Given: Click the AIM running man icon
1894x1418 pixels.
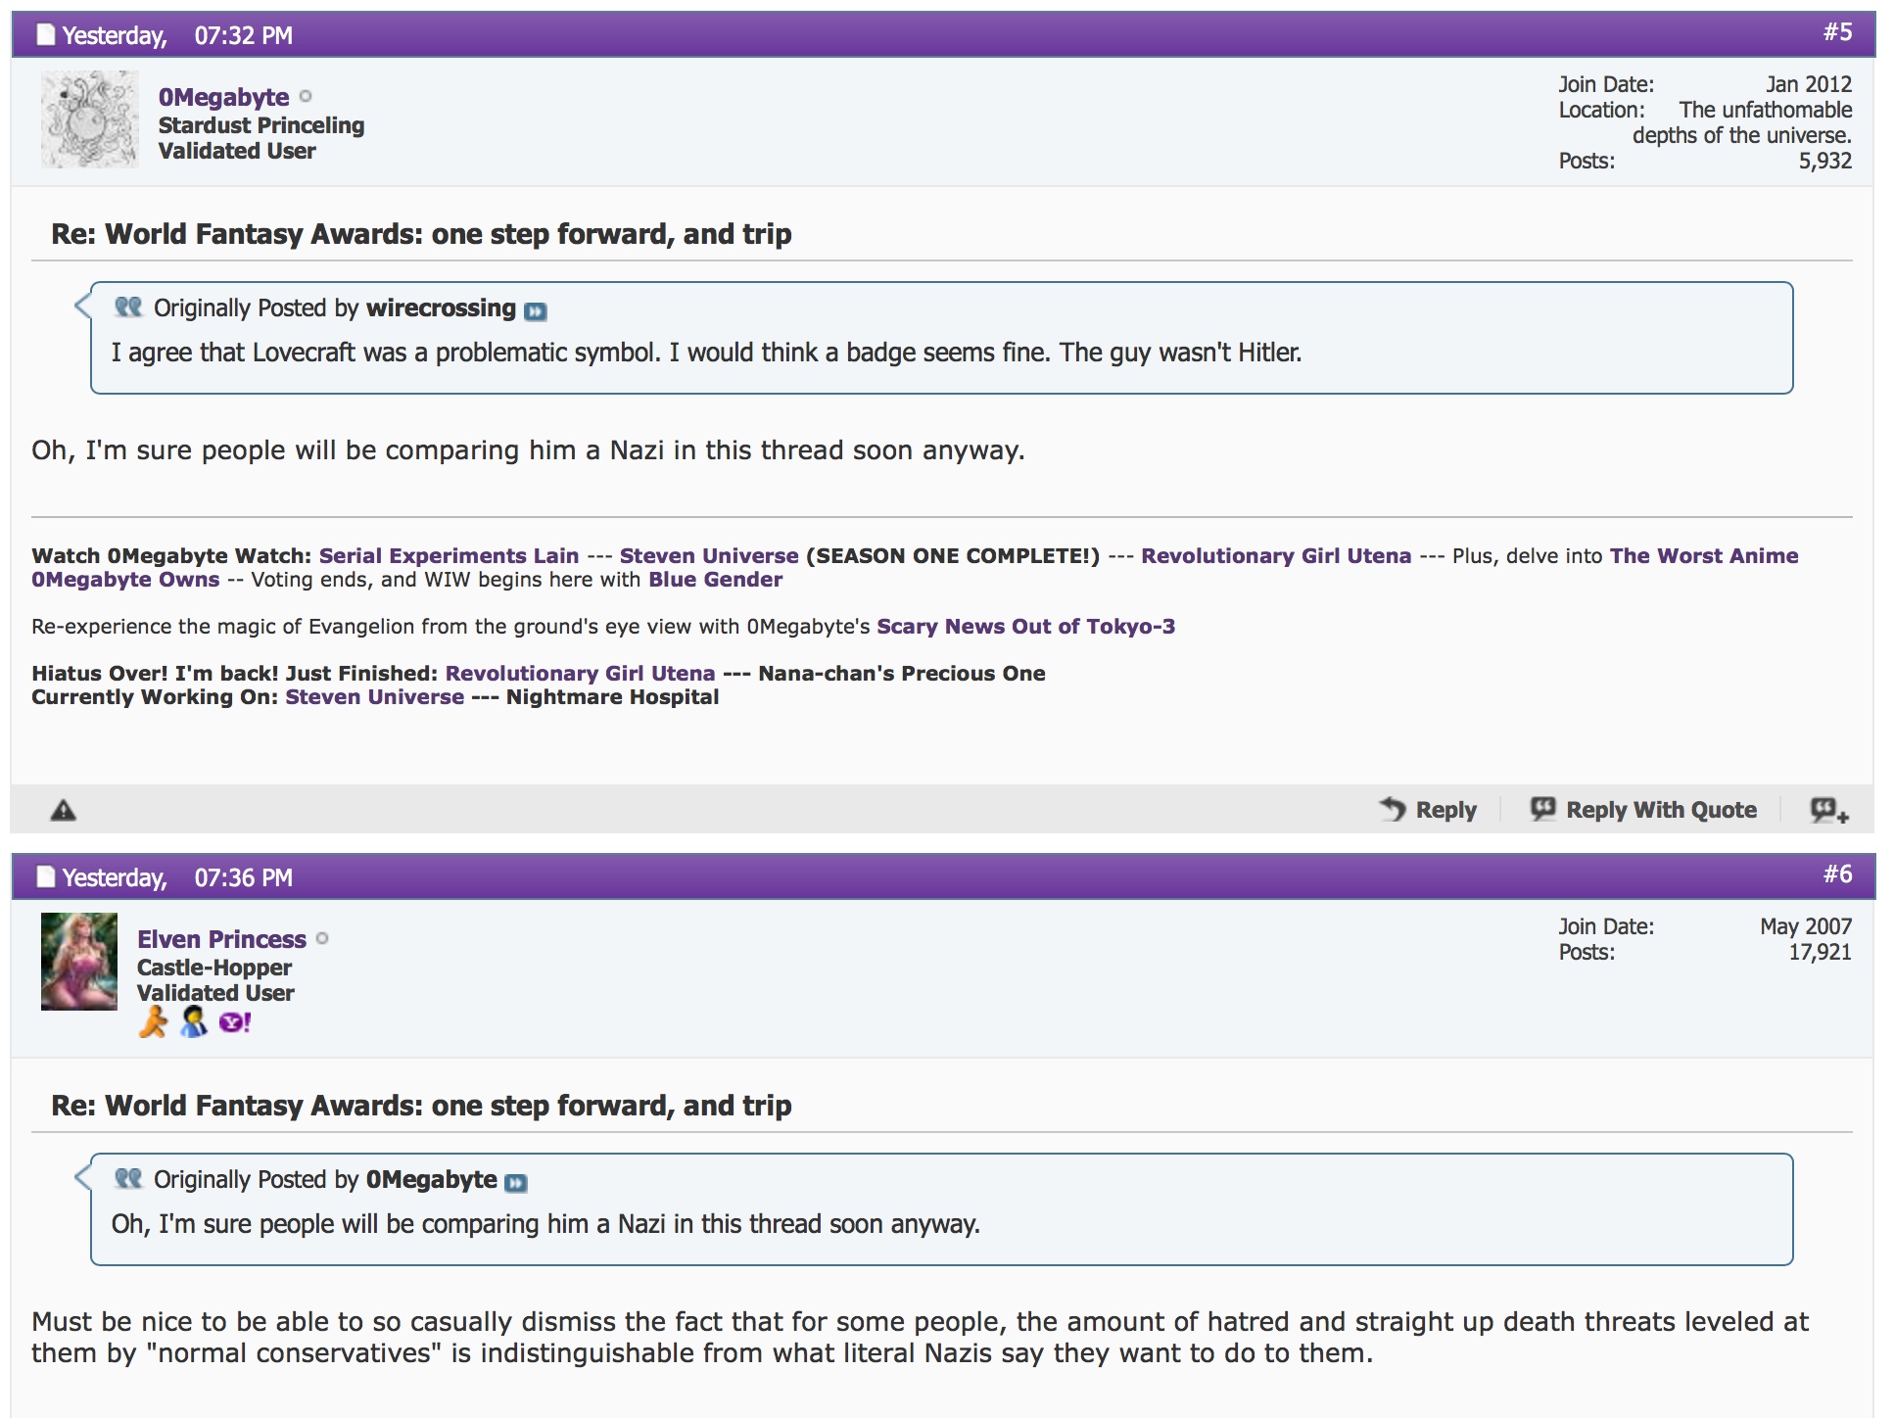Looking at the screenshot, I should coord(153,1022).
